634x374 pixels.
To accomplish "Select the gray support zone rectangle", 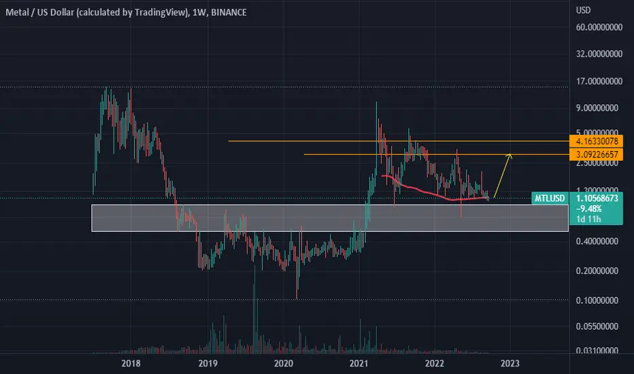I will (330, 218).
